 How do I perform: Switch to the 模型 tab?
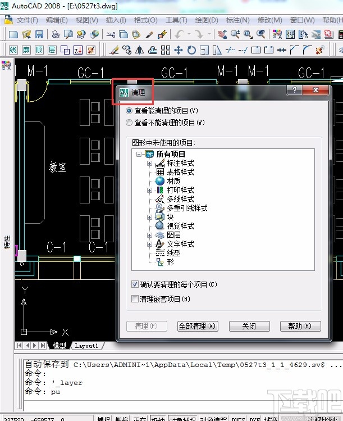click(60, 346)
